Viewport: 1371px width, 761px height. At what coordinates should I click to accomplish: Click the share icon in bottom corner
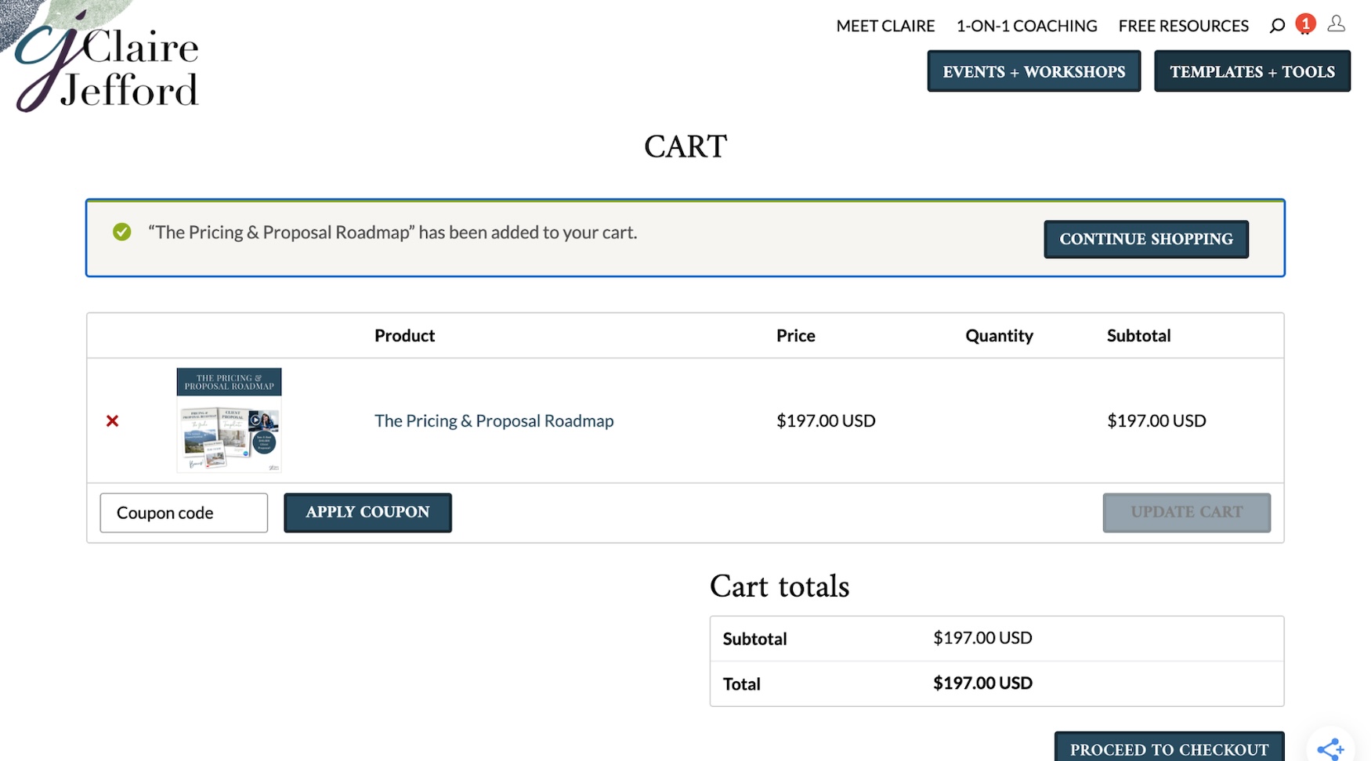[x=1330, y=748]
